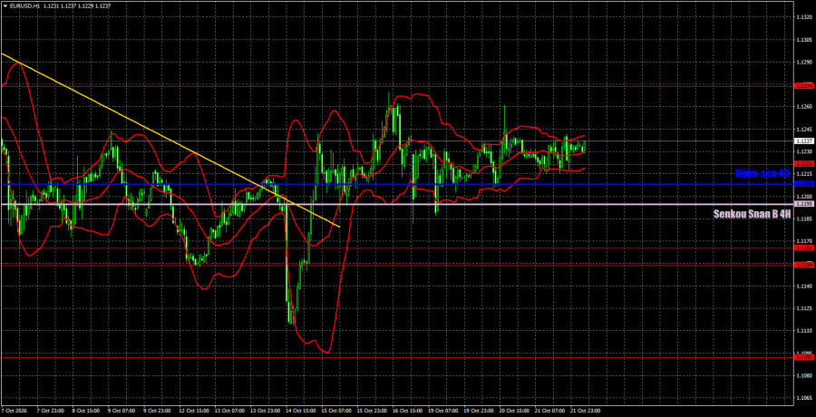Click the 7 Oct 23:00 time label
This screenshot has height=417, width=816.
(x=50, y=411)
